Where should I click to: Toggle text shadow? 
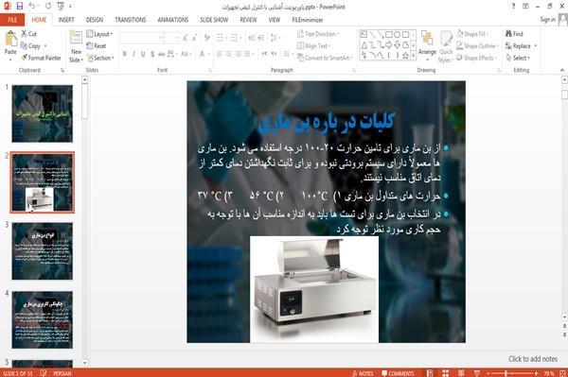pos(152,54)
